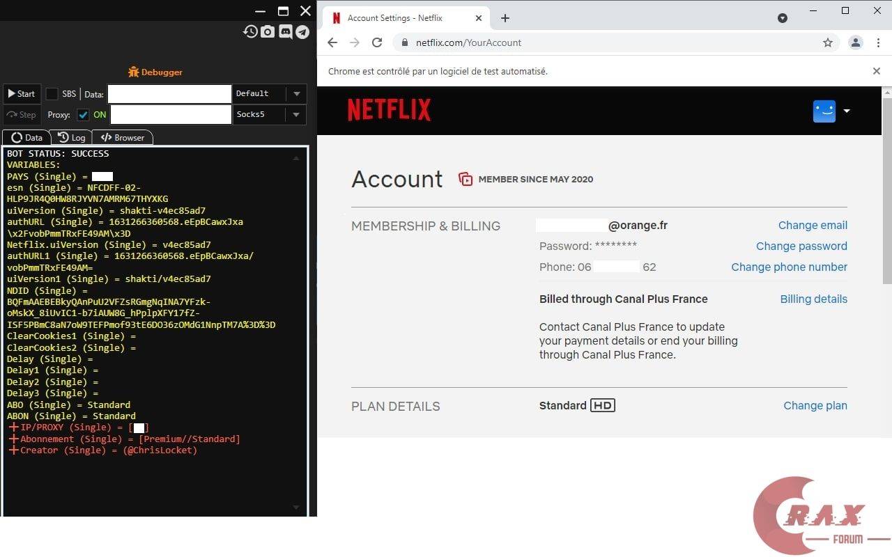Toggle the SBS checkbox
This screenshot has height=557, width=892.
pyautogui.click(x=52, y=94)
